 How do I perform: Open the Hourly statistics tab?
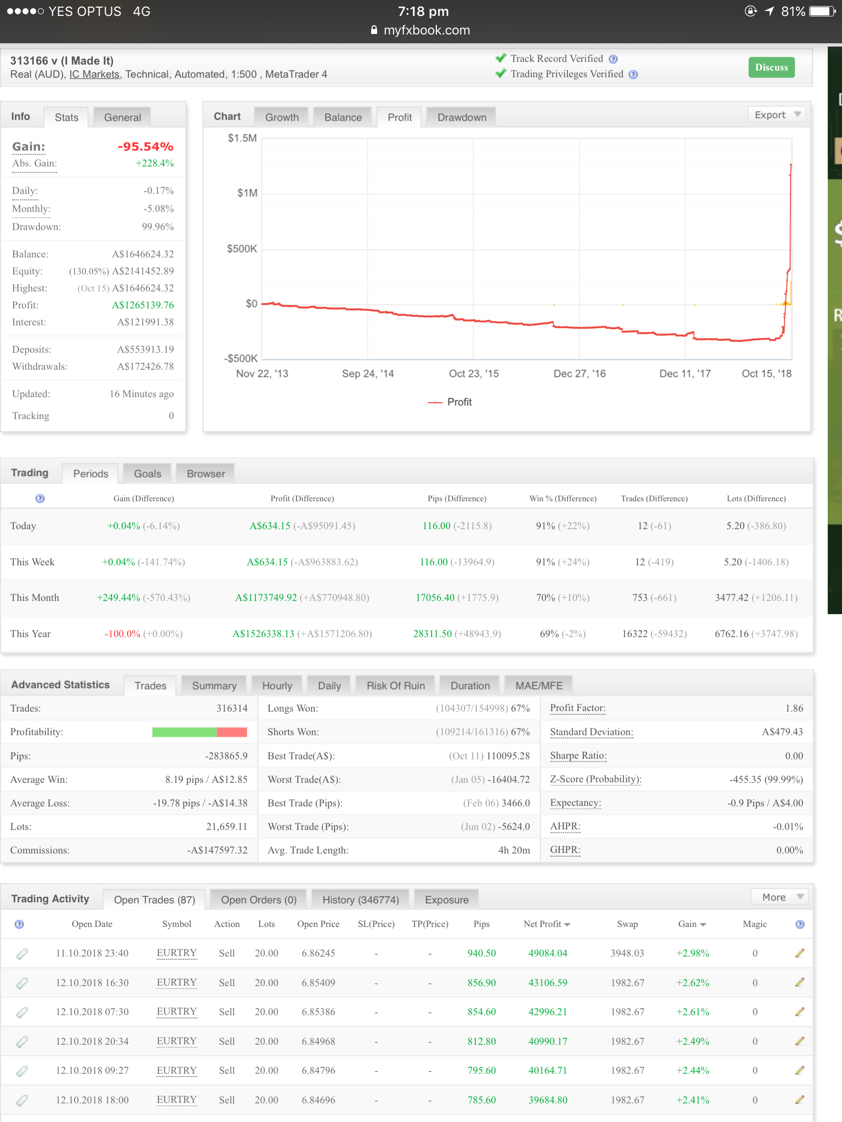[x=277, y=686]
